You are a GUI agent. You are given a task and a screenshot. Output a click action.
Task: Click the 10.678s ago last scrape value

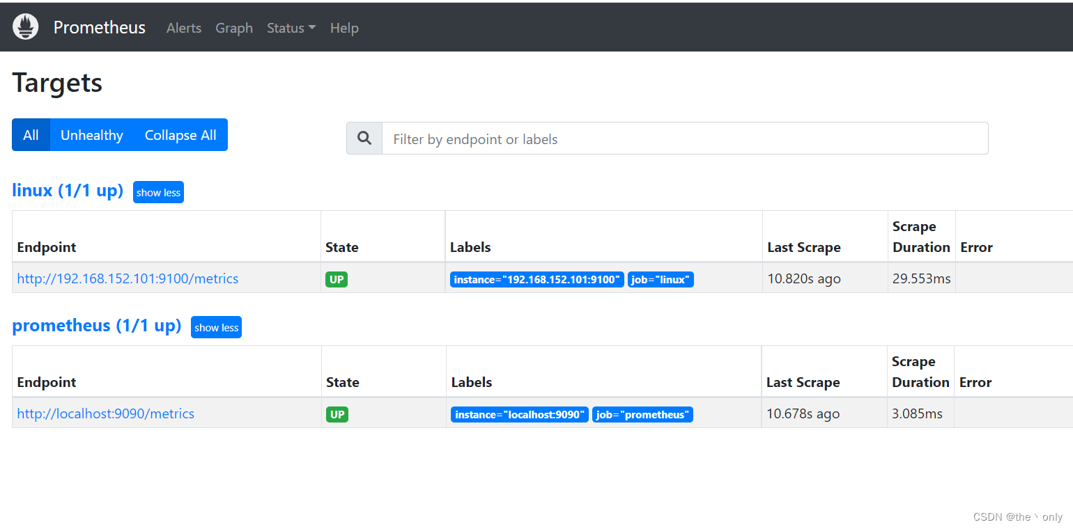[x=803, y=413]
